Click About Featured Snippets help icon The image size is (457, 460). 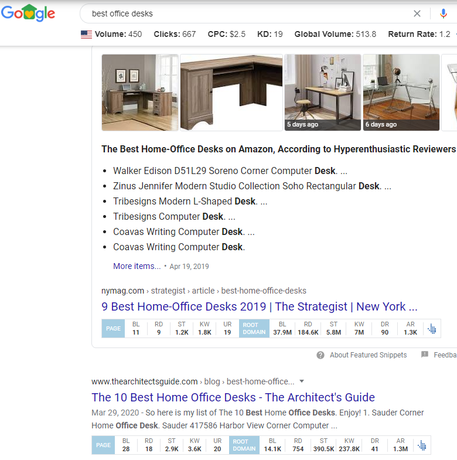[320, 355]
